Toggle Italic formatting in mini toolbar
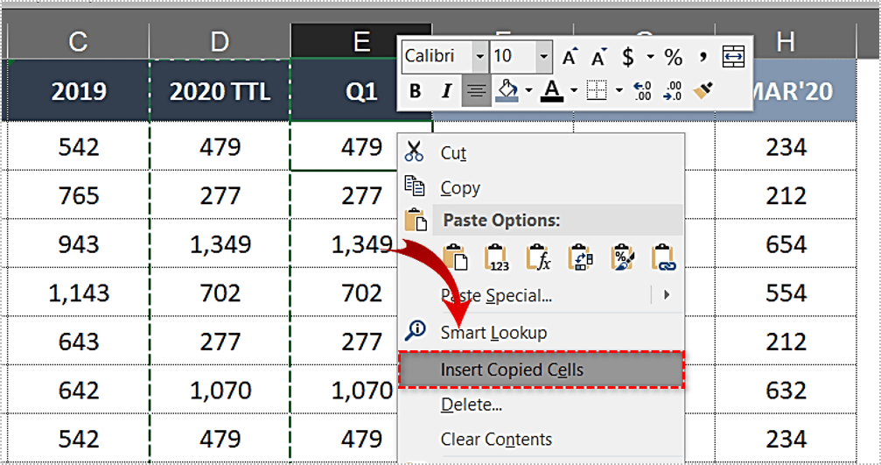Viewport: 881px width, 465px height. click(446, 90)
